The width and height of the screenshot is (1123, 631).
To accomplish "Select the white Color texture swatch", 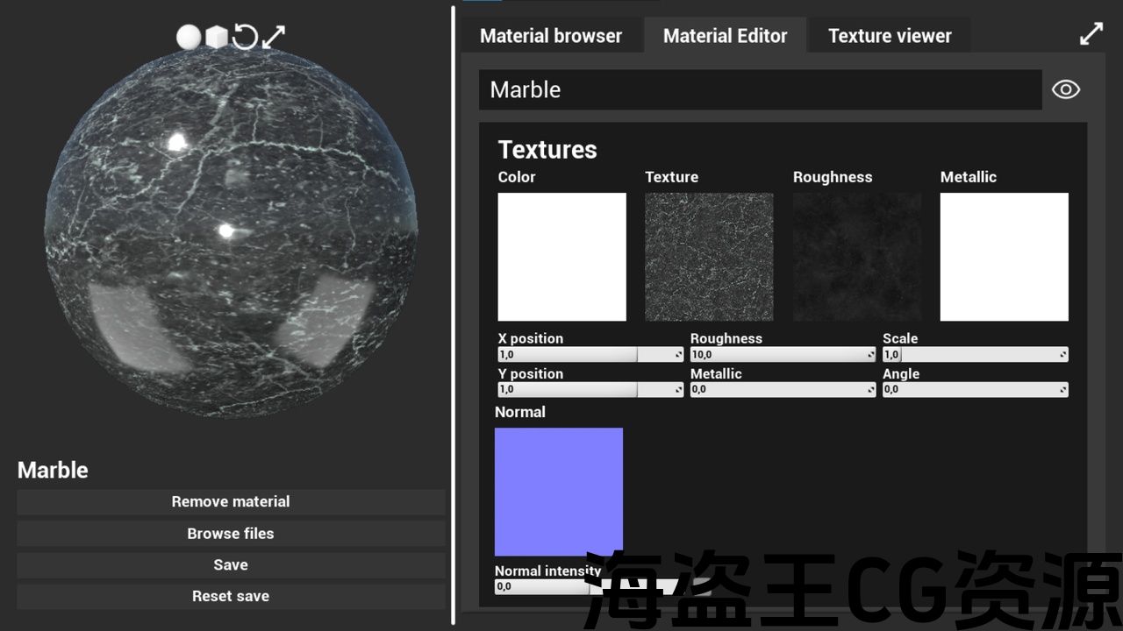I will (561, 257).
